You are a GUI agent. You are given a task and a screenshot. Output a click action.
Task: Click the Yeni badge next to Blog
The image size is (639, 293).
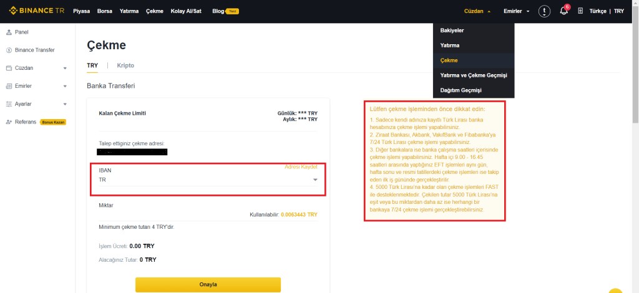click(232, 11)
